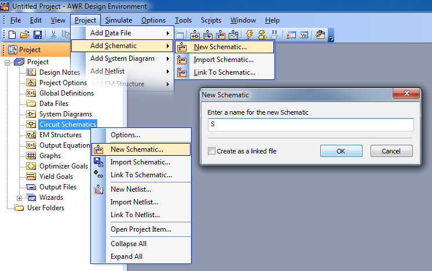Viewport: 432px width, 271px height.
Task: Open the Help menu
Action: click(x=272, y=20)
